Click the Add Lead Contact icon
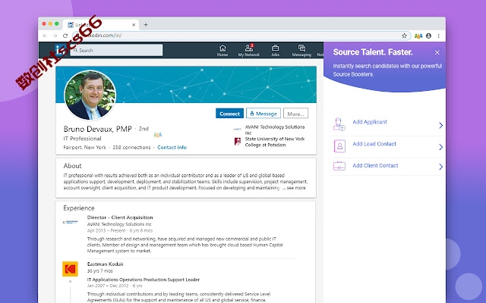Image resolution: width=486 pixels, height=303 pixels. click(x=339, y=146)
